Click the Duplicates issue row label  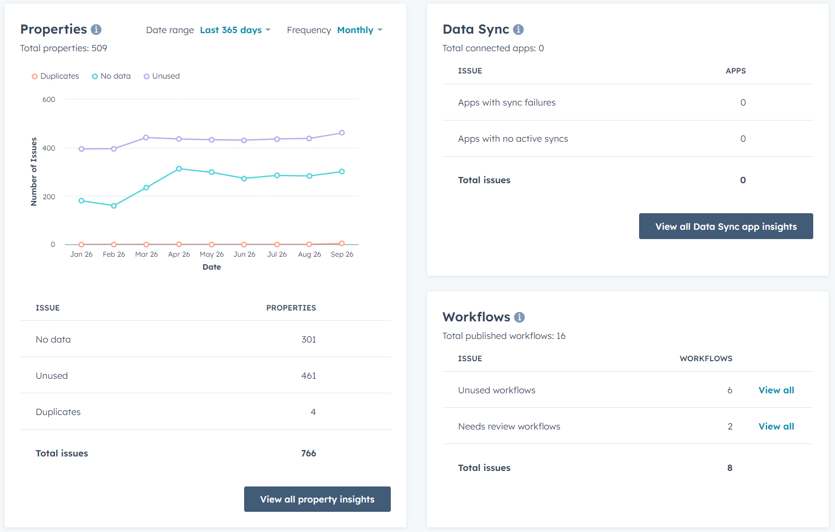[58, 412]
